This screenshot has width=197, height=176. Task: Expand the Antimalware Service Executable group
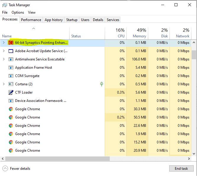pyautogui.click(x=4, y=59)
